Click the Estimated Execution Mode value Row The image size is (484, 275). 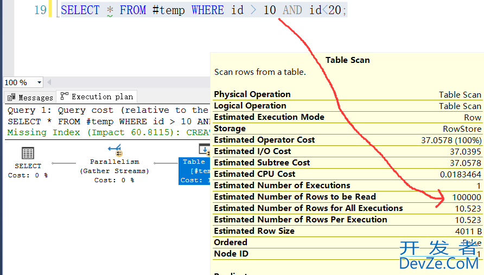pos(473,118)
